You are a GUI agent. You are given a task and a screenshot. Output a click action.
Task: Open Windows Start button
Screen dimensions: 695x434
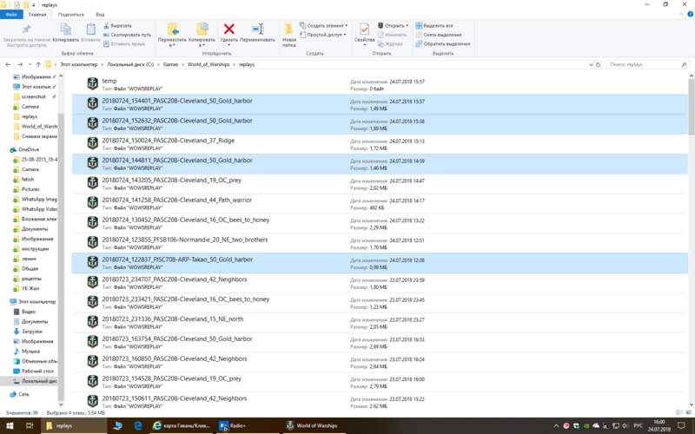(10, 425)
